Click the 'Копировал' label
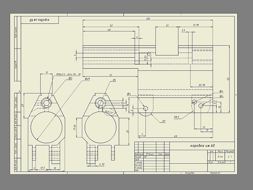Image resolution: width=253 pixels, height=190 pixels. click(190, 173)
